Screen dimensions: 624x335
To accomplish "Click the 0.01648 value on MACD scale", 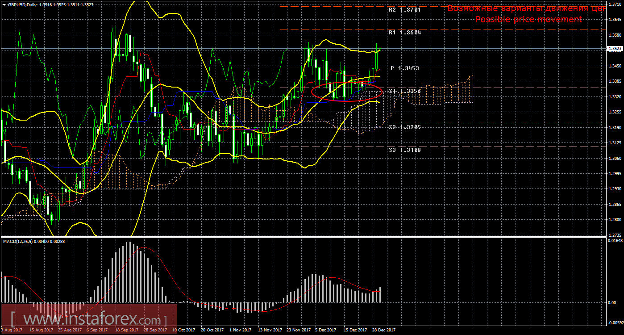I will [x=615, y=241].
